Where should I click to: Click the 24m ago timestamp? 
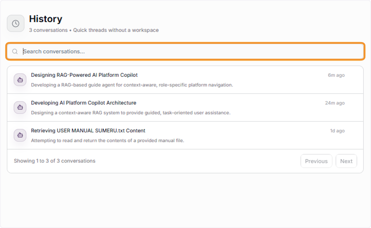pyautogui.click(x=335, y=103)
